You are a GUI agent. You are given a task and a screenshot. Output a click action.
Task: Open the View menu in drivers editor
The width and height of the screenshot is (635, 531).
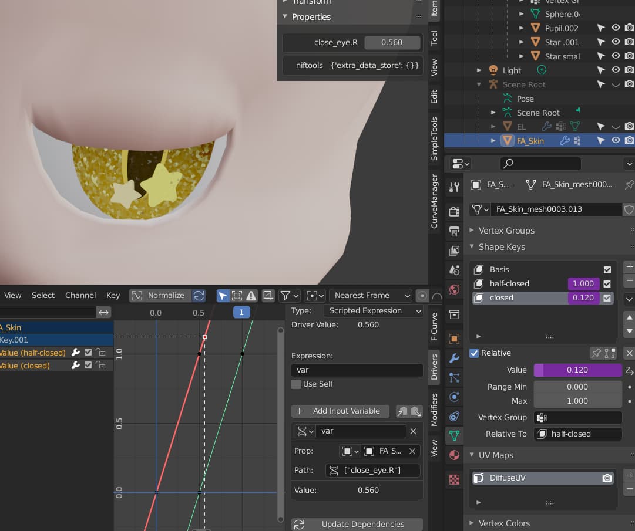(12, 296)
